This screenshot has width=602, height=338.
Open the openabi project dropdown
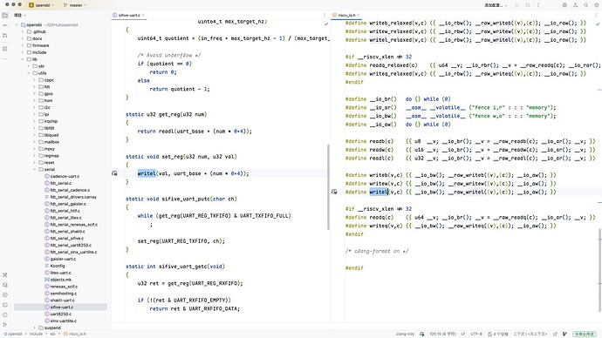(x=42, y=5)
